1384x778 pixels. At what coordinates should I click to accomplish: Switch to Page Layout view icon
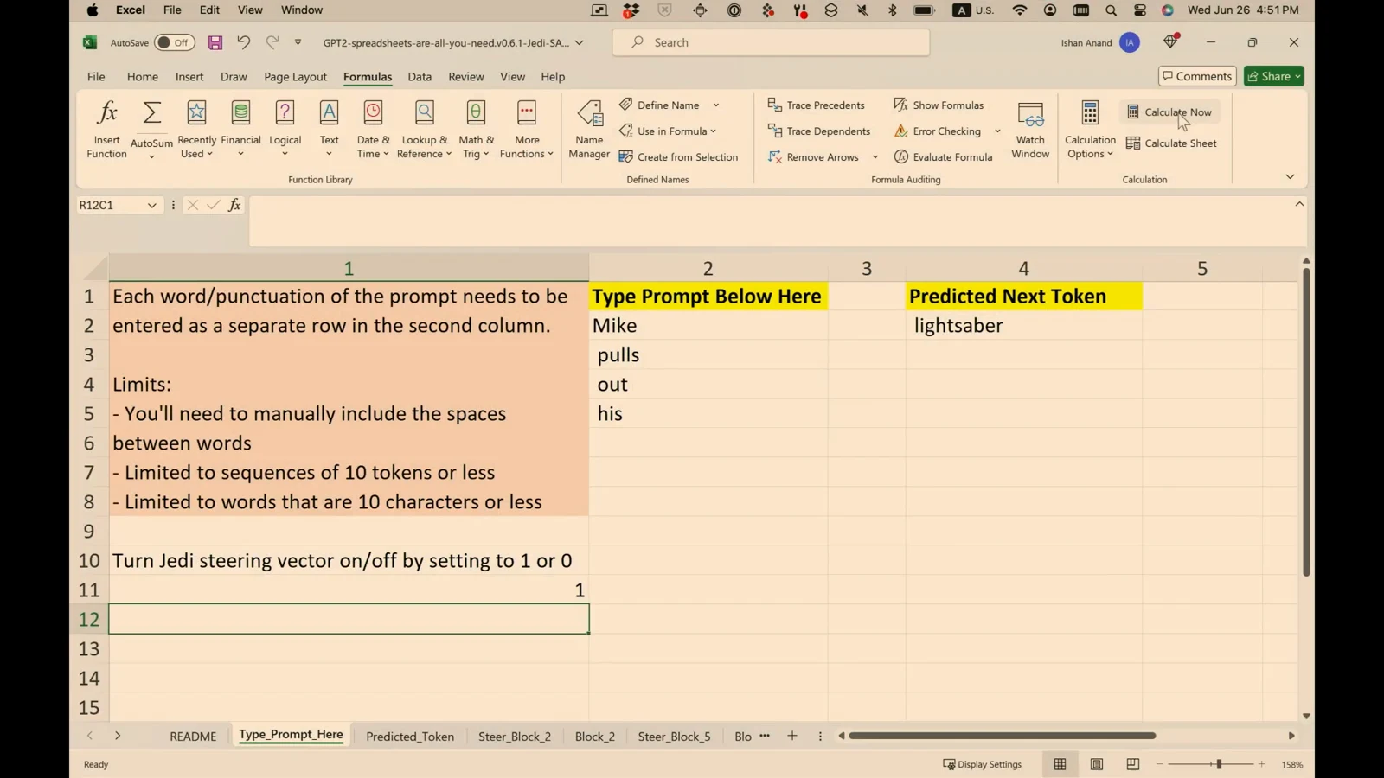(1097, 764)
